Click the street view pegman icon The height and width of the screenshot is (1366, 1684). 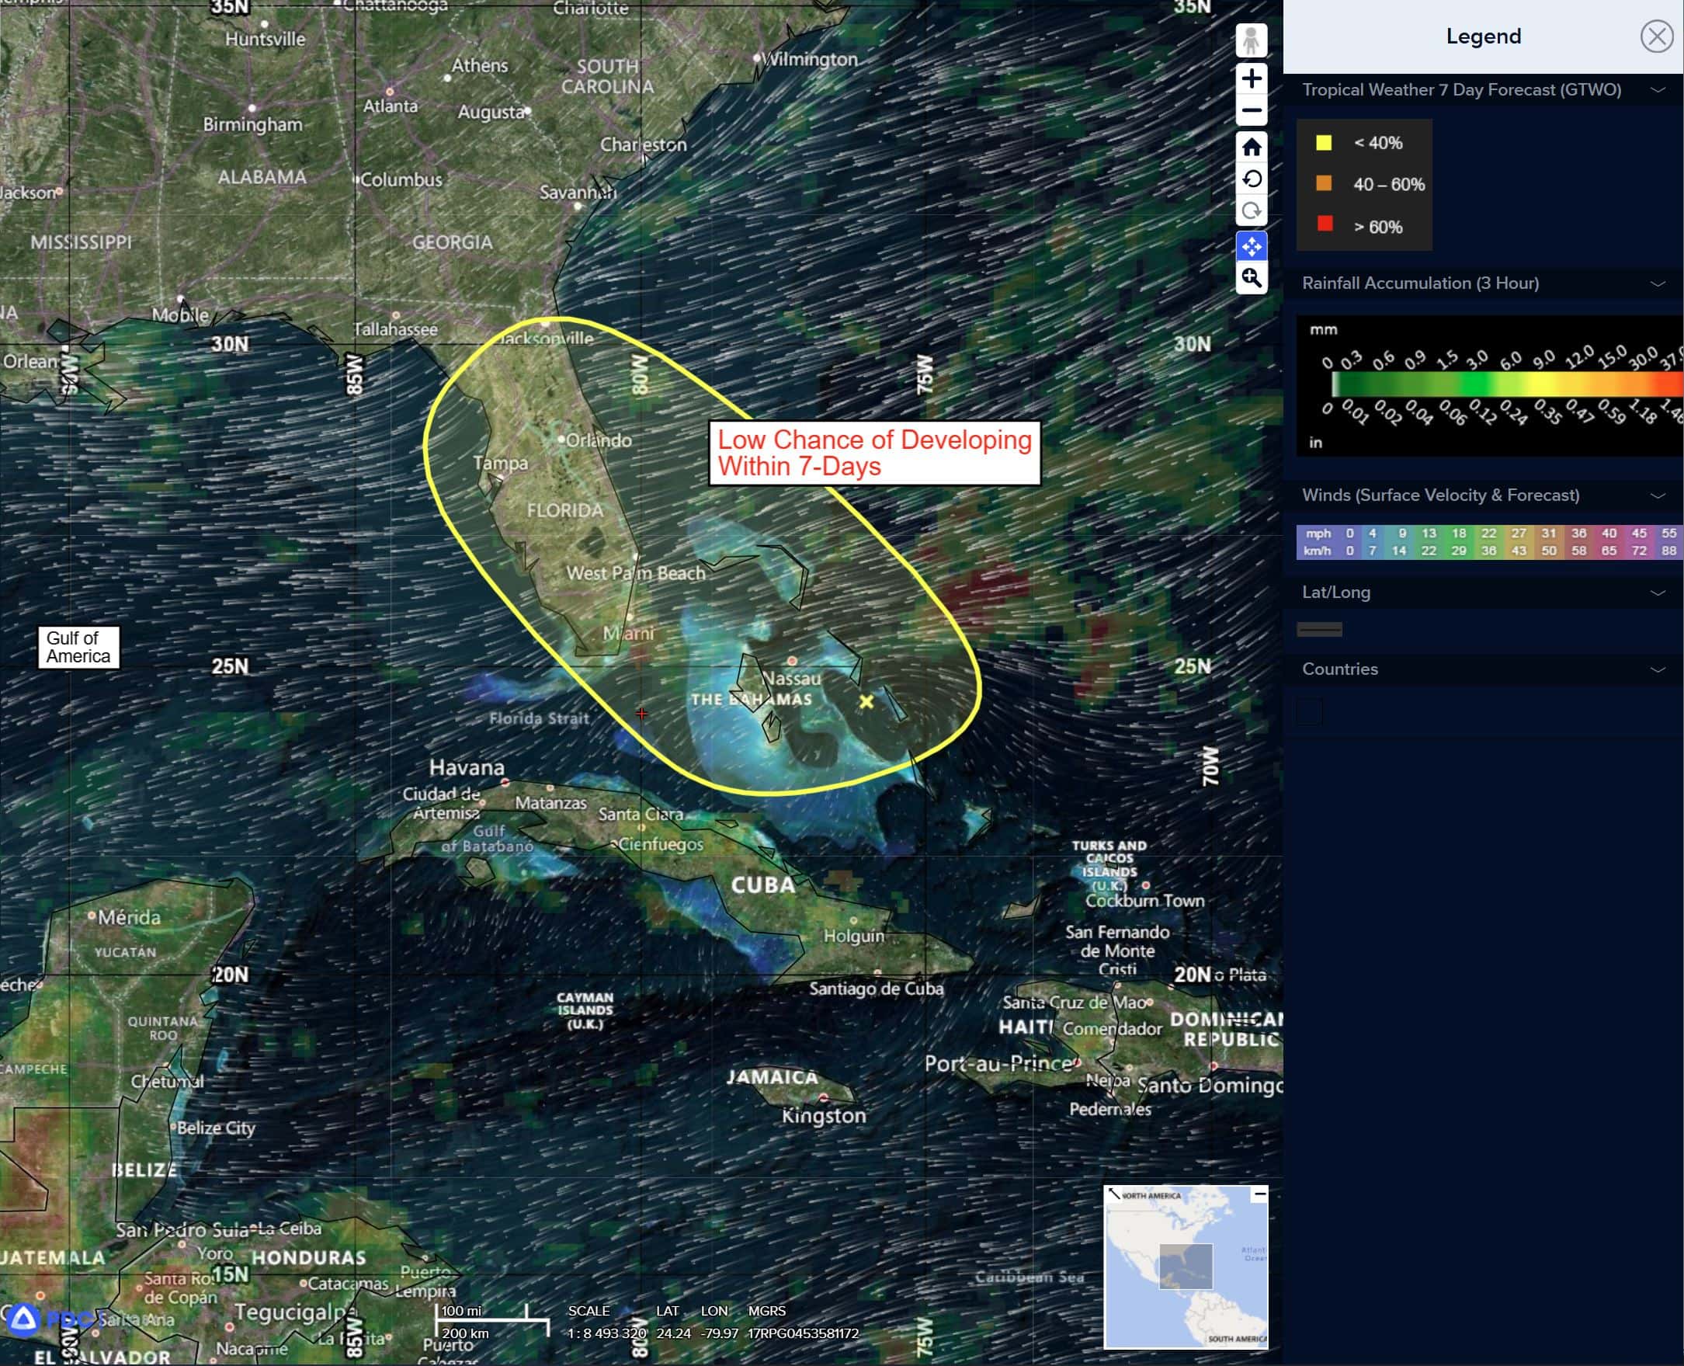[x=1251, y=40]
